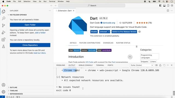
Task: Open notifications bell in status bar
Action: (x=172, y=97)
